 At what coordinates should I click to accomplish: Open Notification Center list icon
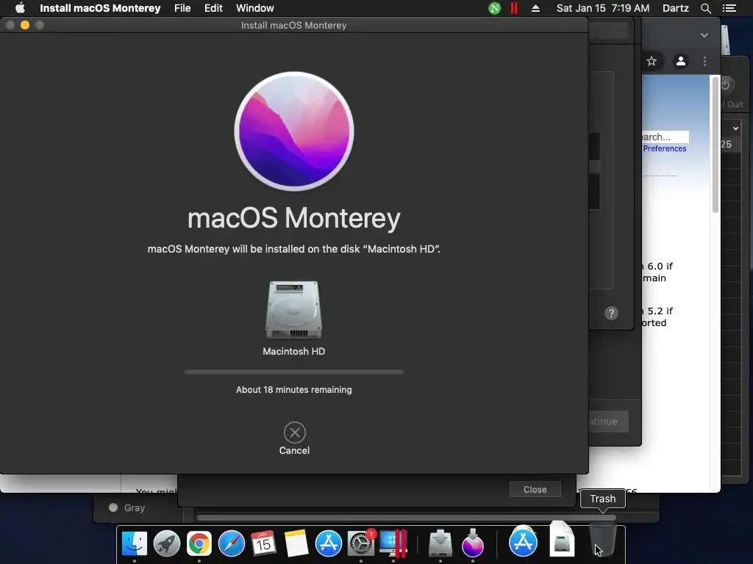click(x=729, y=8)
